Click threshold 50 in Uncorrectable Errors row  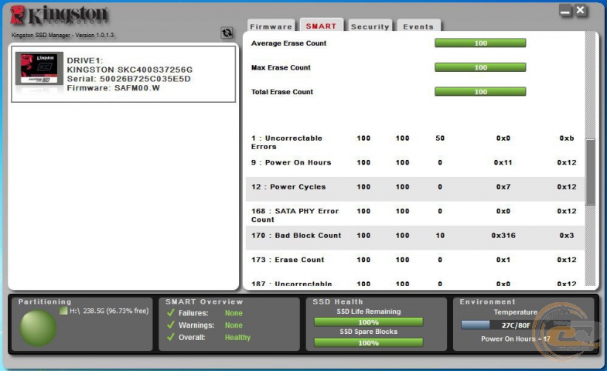tap(440, 138)
